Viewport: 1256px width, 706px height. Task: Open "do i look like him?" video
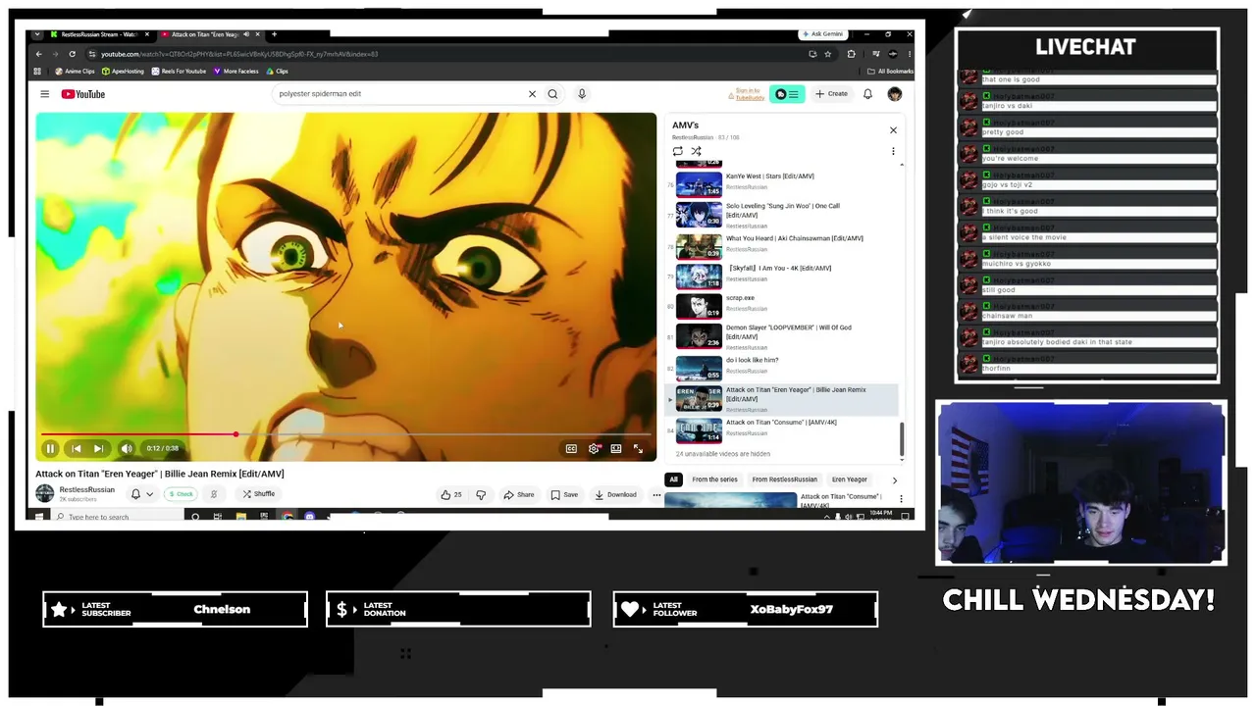click(x=781, y=366)
